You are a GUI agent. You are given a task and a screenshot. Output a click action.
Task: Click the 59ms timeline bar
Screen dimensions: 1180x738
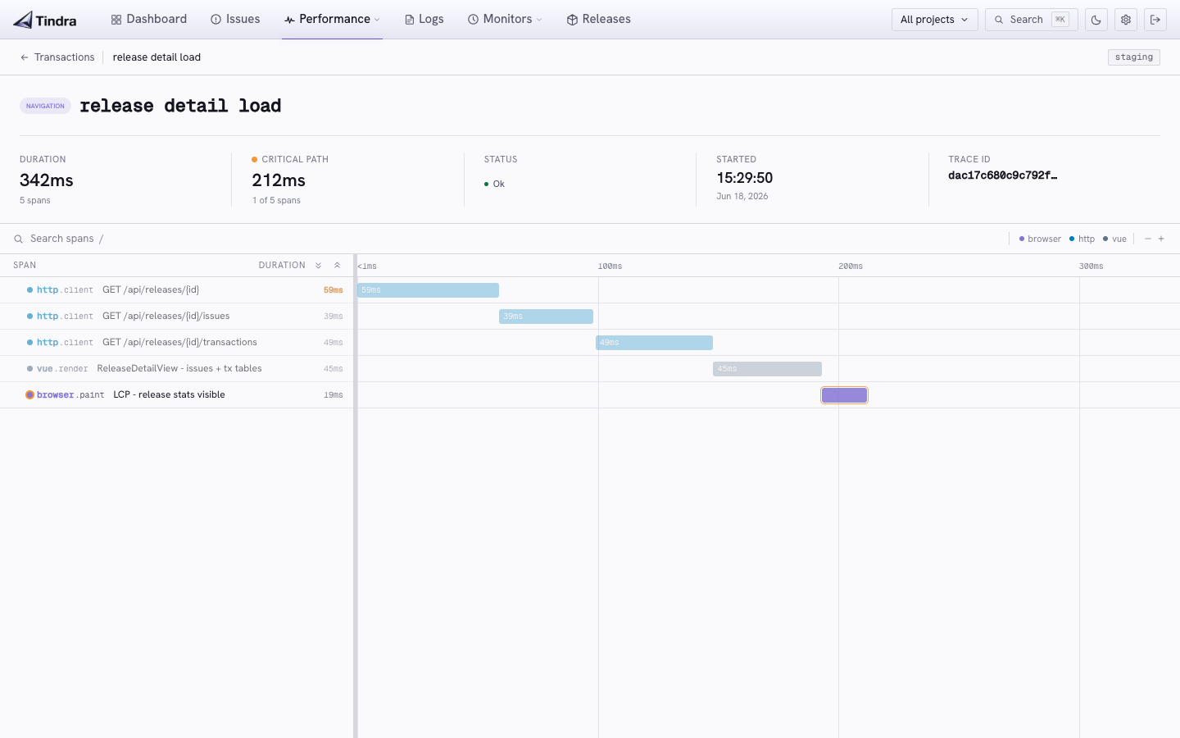[428, 290]
